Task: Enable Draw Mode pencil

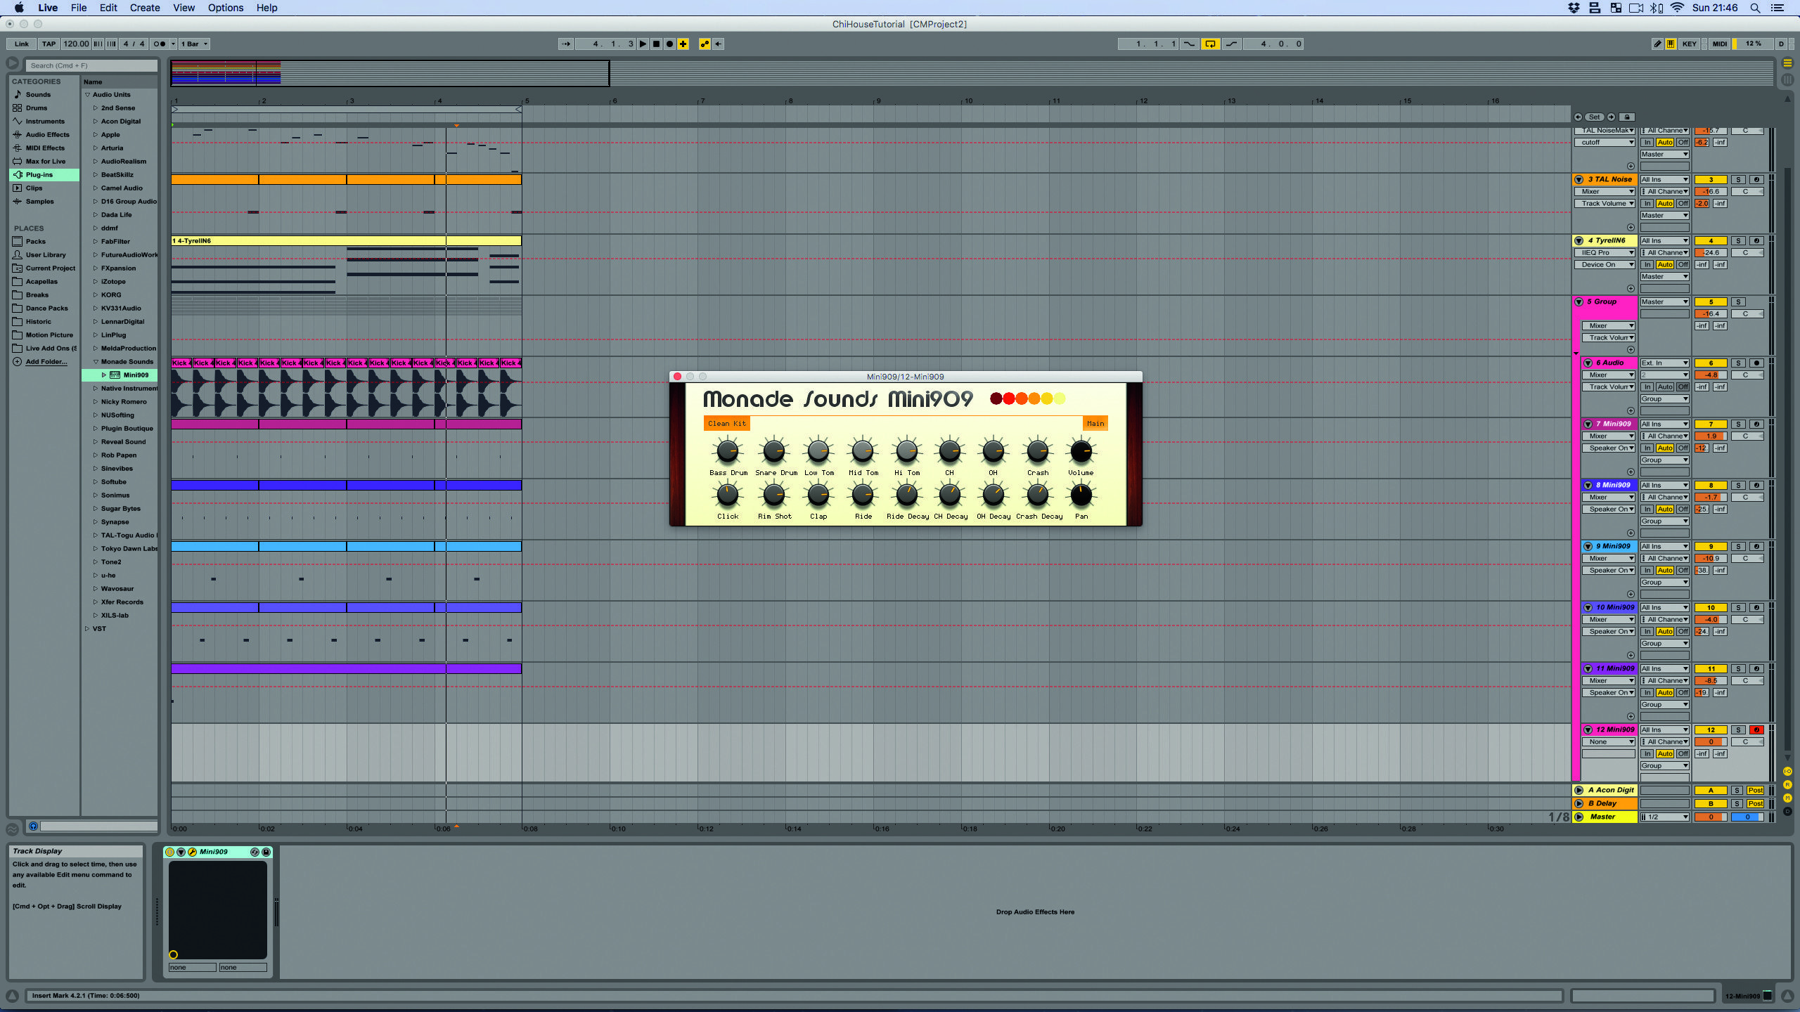Action: tap(1657, 44)
